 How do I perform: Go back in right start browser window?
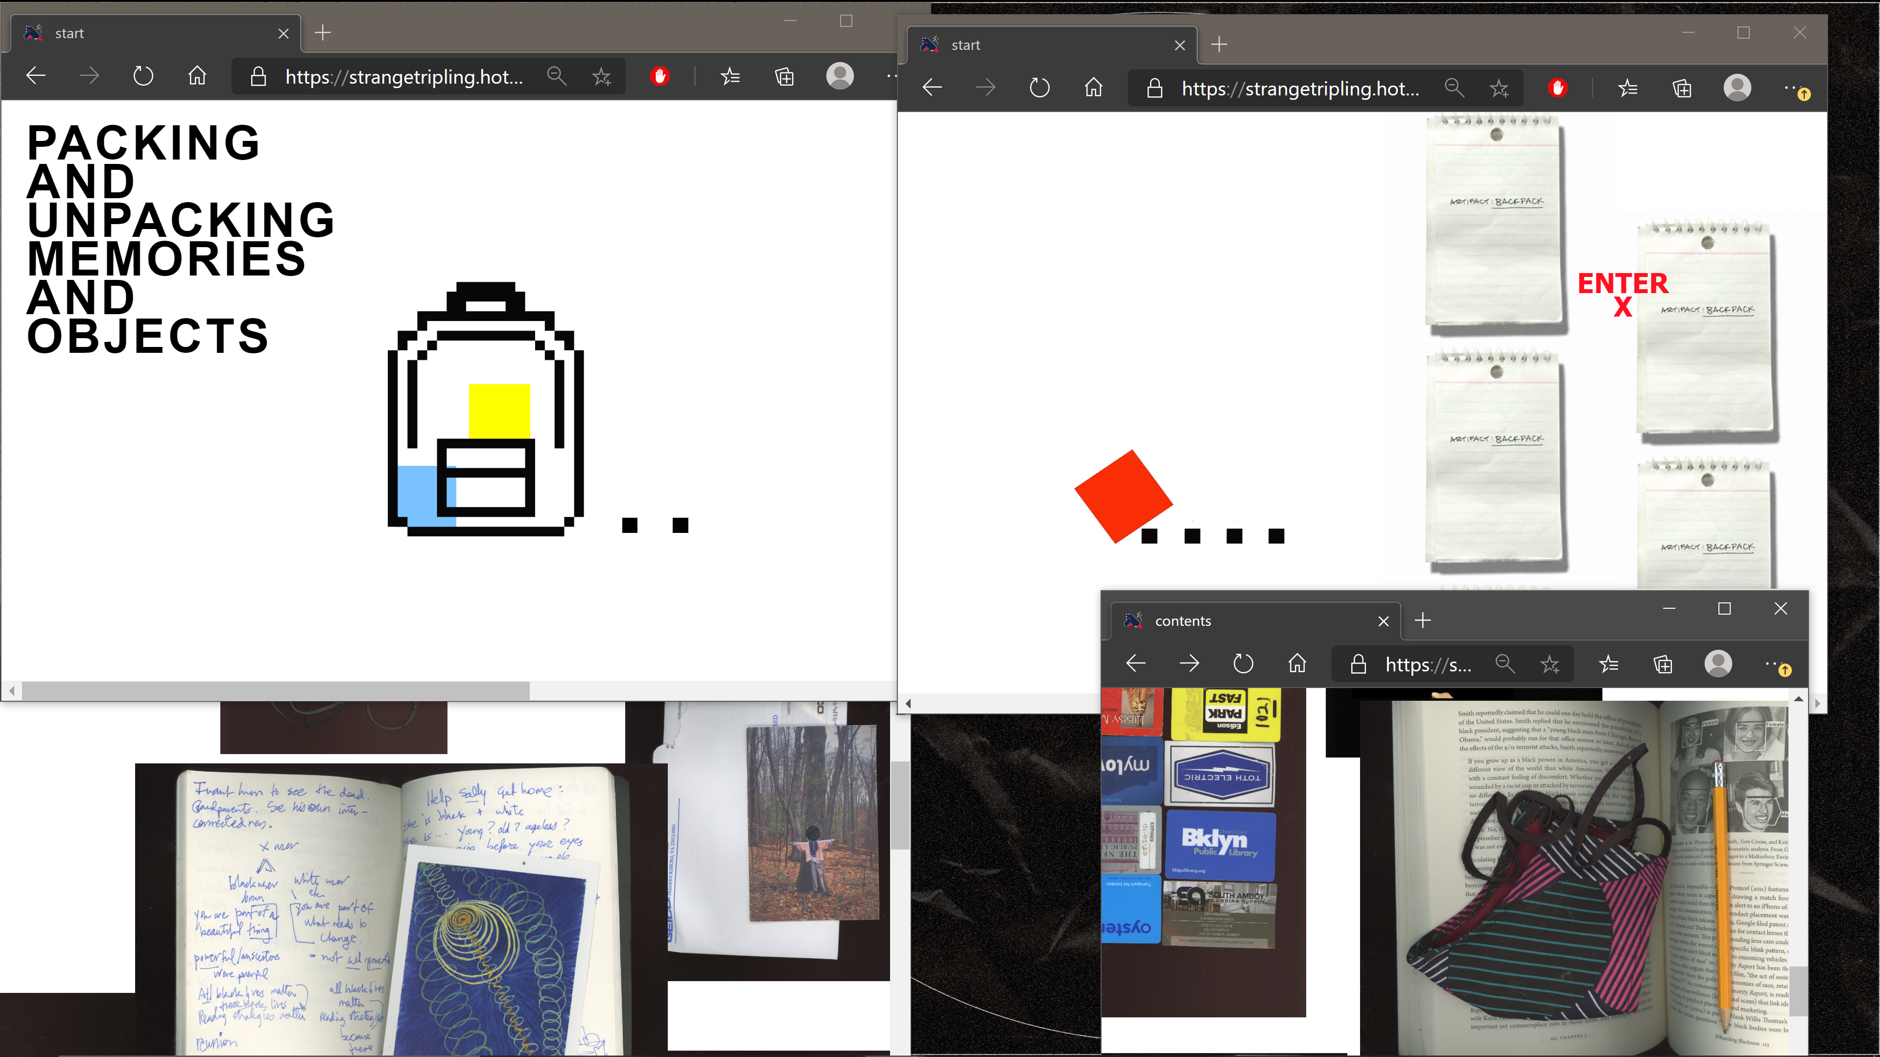click(932, 88)
